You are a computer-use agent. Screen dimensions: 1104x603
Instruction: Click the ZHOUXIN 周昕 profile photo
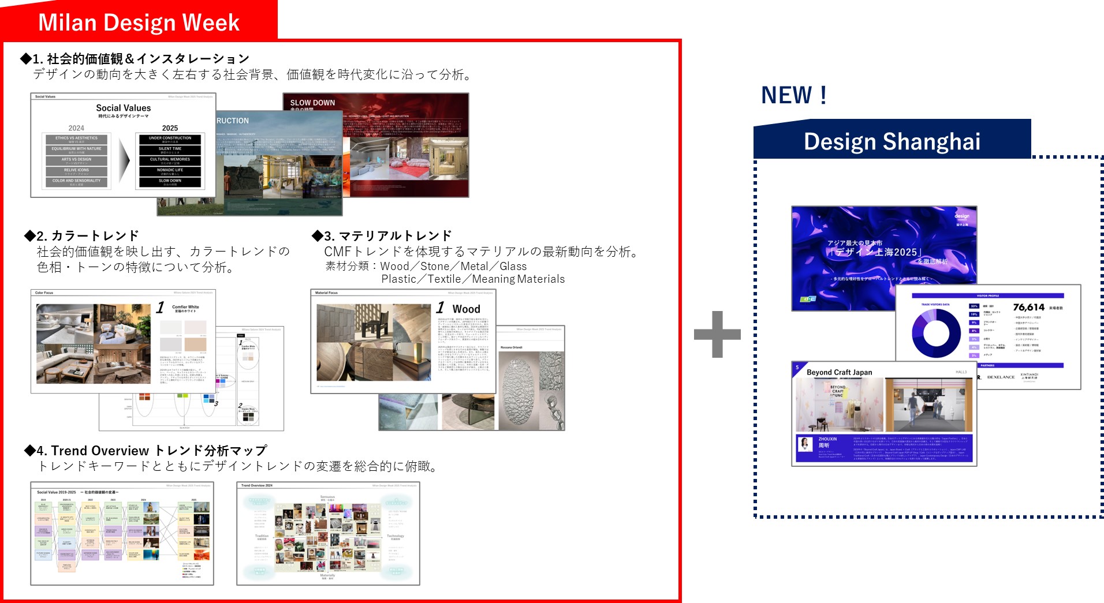tap(804, 444)
